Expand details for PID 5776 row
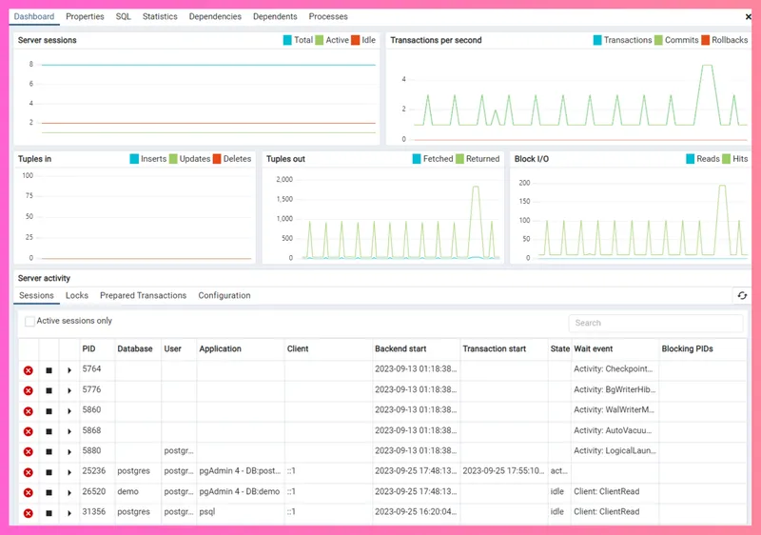This screenshot has width=761, height=535. click(69, 391)
